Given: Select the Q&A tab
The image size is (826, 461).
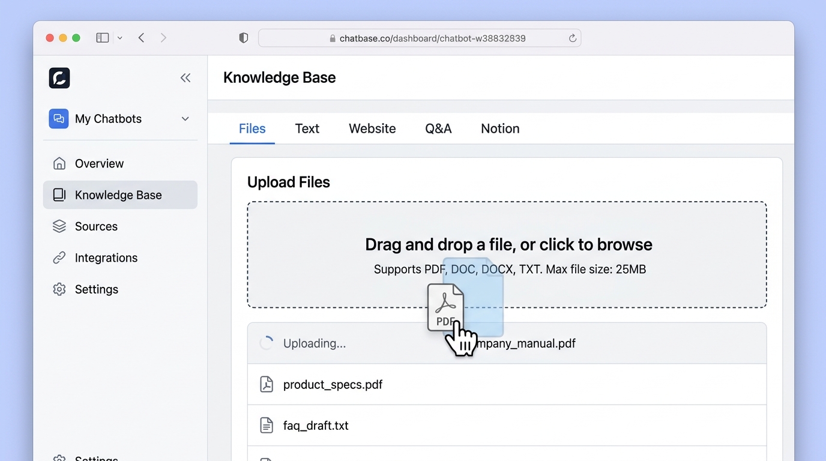Looking at the screenshot, I should (x=438, y=128).
